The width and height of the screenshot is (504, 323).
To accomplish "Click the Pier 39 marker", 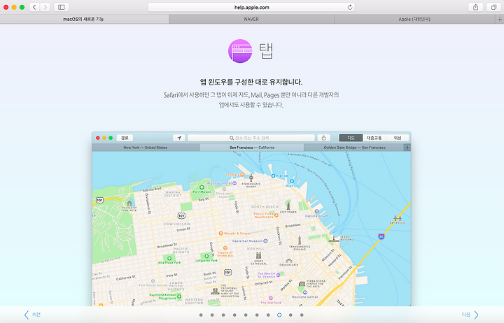I will pos(273,175).
